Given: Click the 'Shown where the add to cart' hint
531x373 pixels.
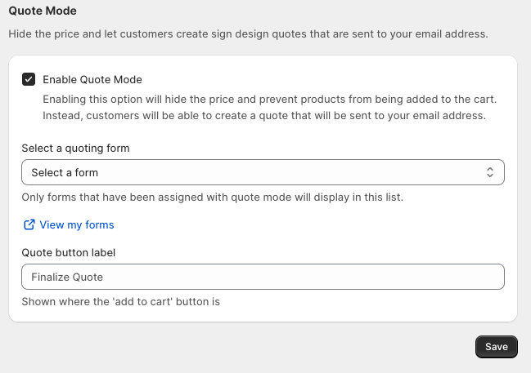Looking at the screenshot, I should coord(121,301).
